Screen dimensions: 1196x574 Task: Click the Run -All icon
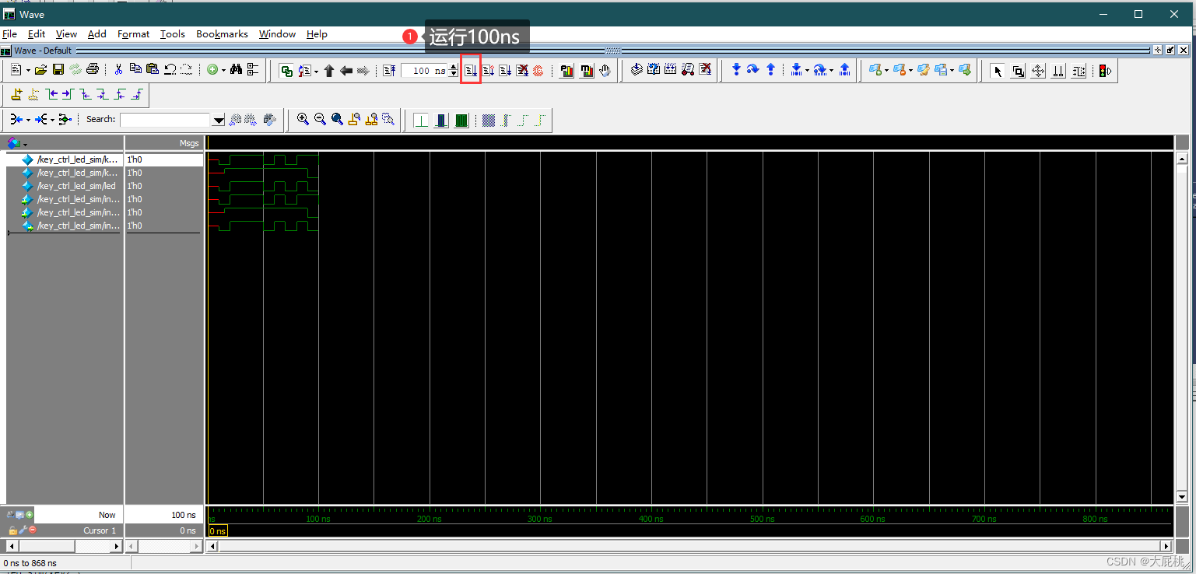505,71
